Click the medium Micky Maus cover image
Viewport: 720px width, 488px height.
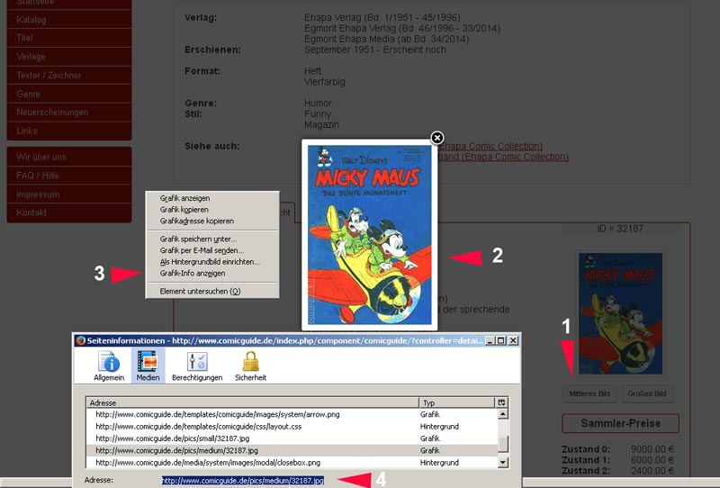[369, 235]
